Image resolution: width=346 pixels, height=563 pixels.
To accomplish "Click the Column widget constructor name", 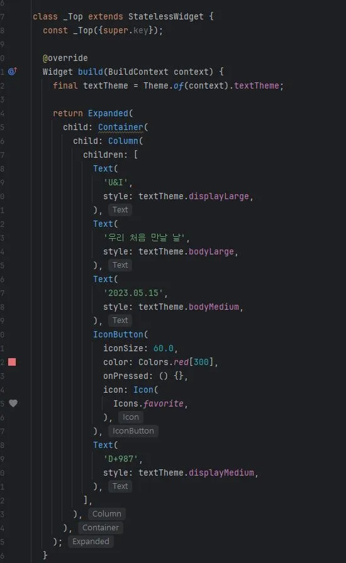I will coord(123,141).
